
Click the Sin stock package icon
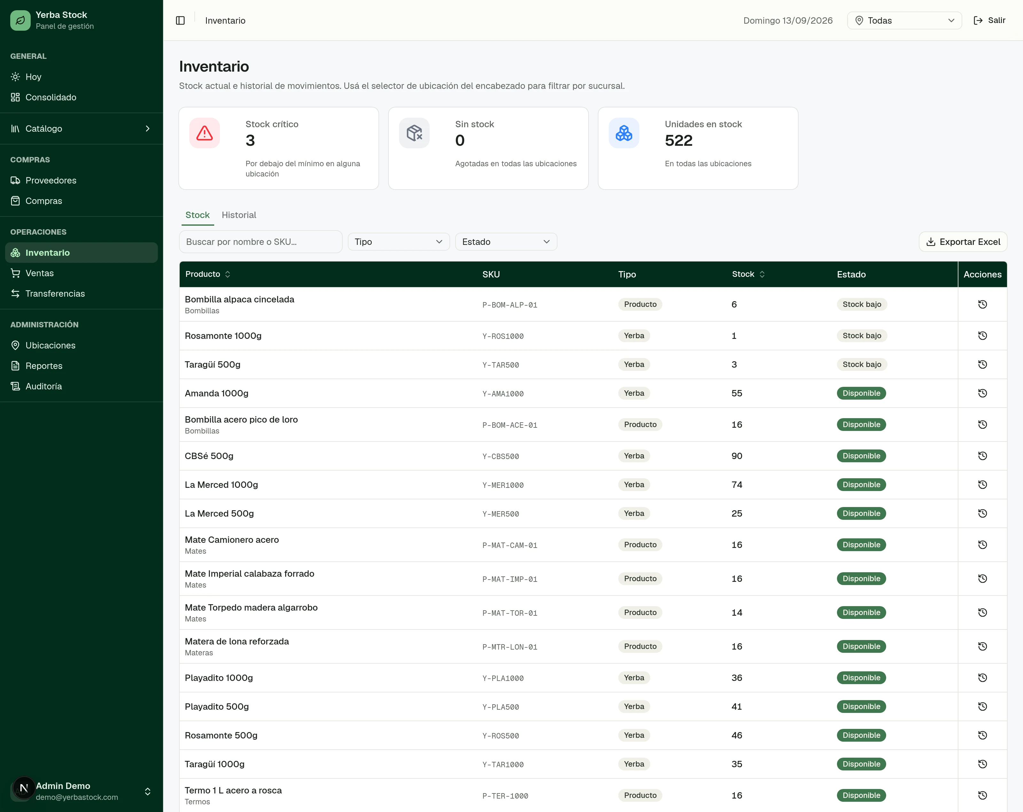click(x=414, y=133)
